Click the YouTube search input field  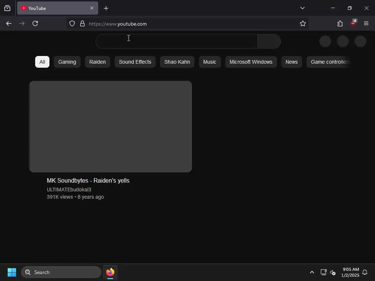coord(177,41)
